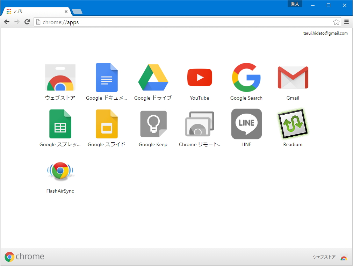Launch the YouTube app
This screenshot has height=266, width=353.
(200, 78)
